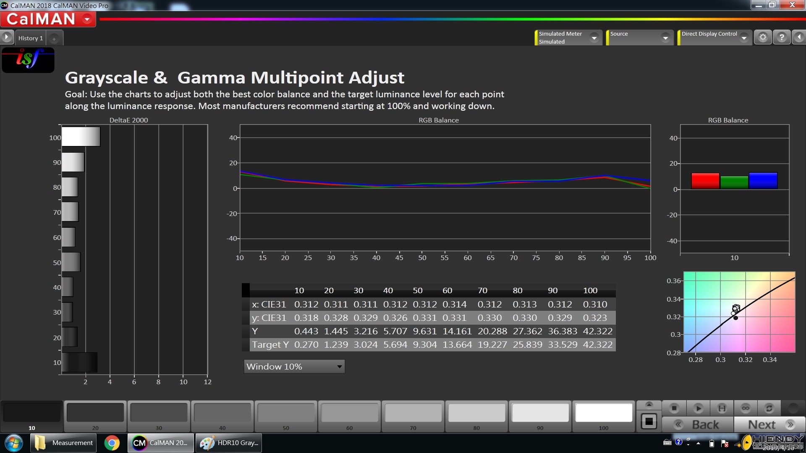This screenshot has height=453, width=806.
Task: Open the help question-mark icon
Action: (781, 38)
